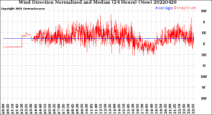Viewport: 212px width, 115px height.
Task: Click the "17:30" time axis label
Action: pyautogui.click(x=142, y=109)
